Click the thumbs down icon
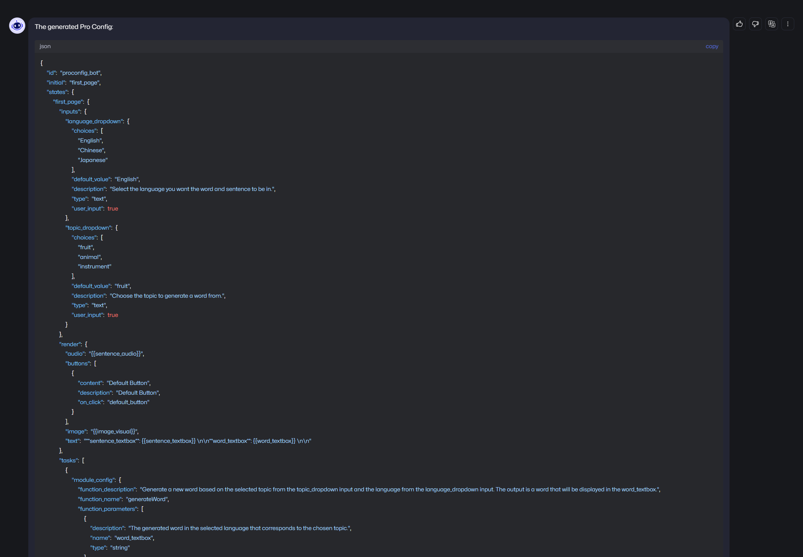 point(755,24)
